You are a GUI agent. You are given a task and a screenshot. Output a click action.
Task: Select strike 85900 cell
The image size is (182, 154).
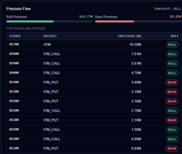coord(14,63)
